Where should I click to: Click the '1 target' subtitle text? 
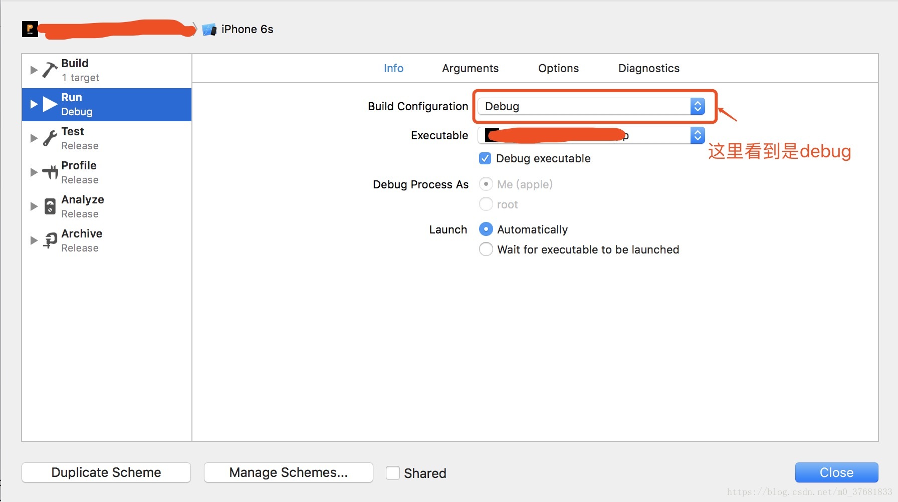click(x=80, y=78)
